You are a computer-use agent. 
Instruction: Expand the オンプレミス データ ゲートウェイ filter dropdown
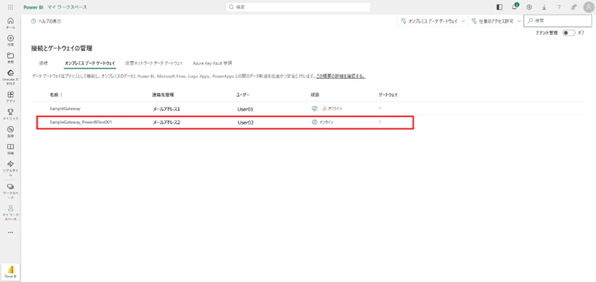point(432,22)
